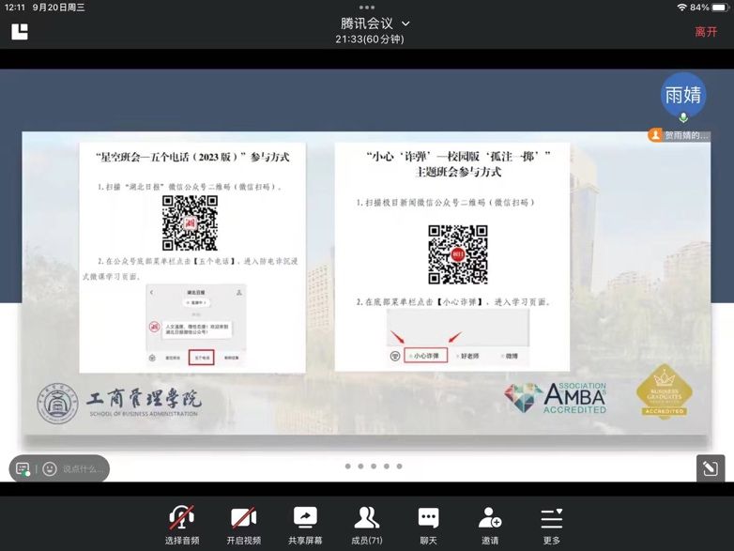
Task: Tap the annotation pencil icon bottom-right
Action: (711, 468)
